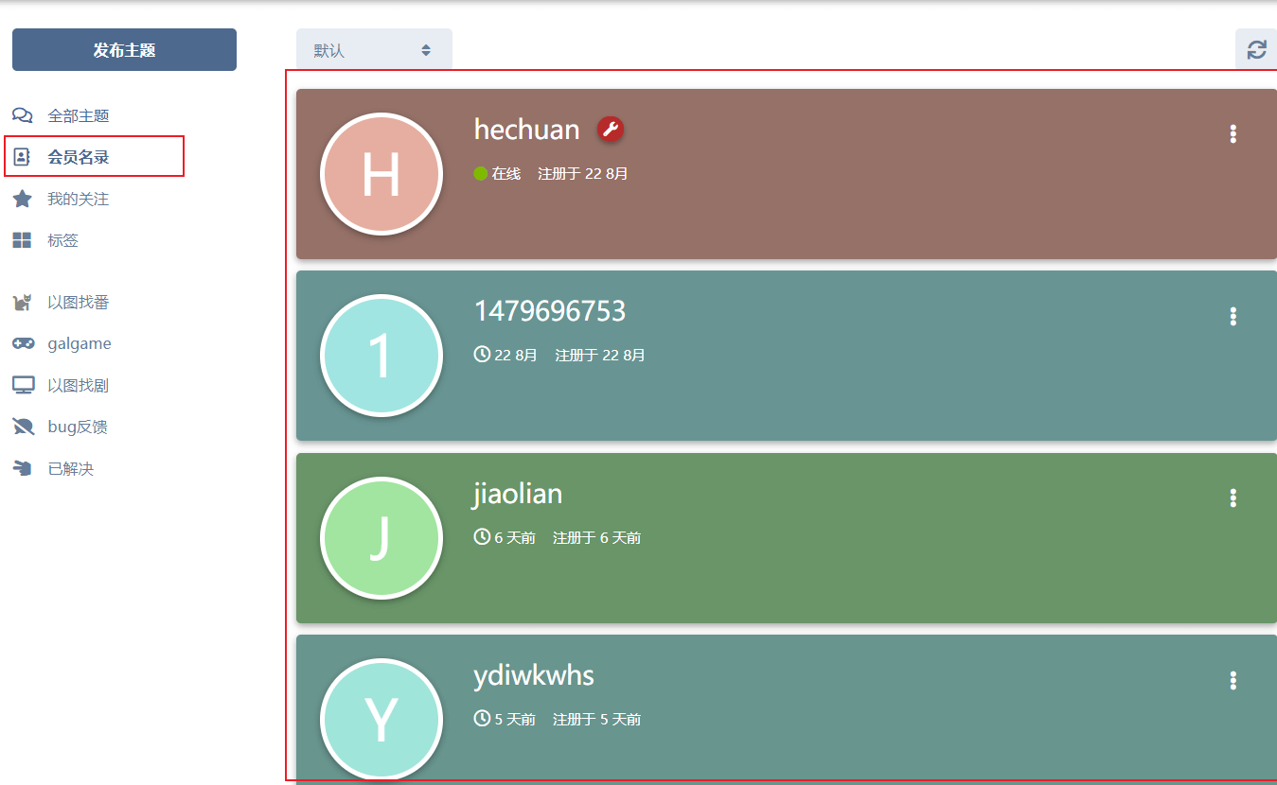
Task: Click the gamepad icon for galgame
Action: [23, 343]
